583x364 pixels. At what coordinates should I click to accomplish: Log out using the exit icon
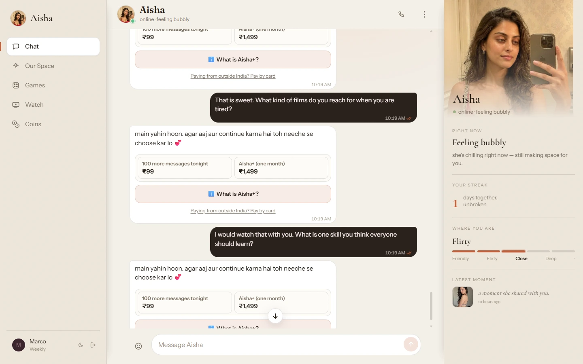click(93, 345)
